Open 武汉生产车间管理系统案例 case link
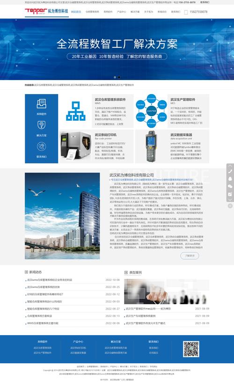The image size is (234, 382). tap(140, 316)
